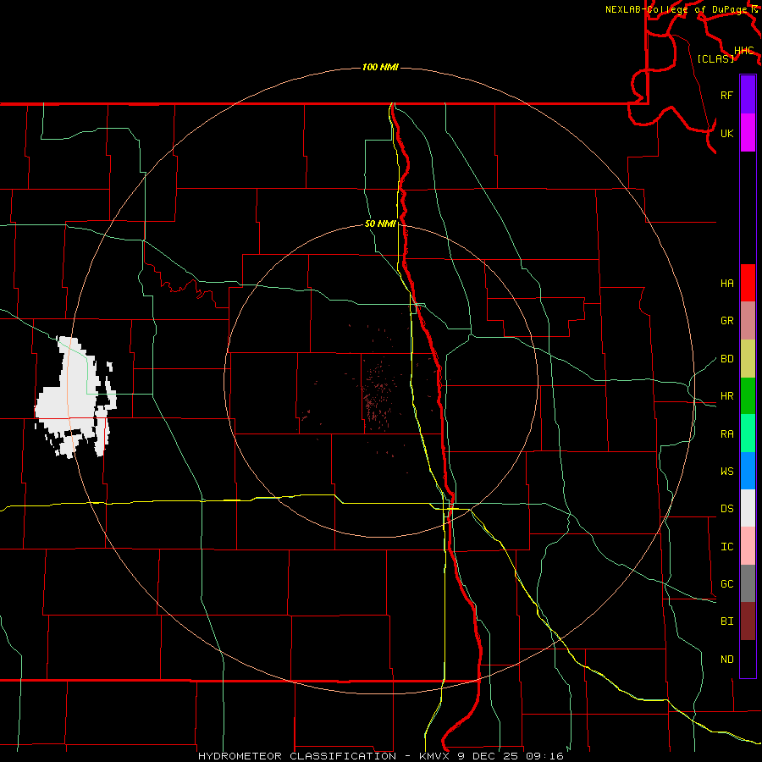
Task: Click the NEXLAB-College of DuPage text
Action: (677, 9)
